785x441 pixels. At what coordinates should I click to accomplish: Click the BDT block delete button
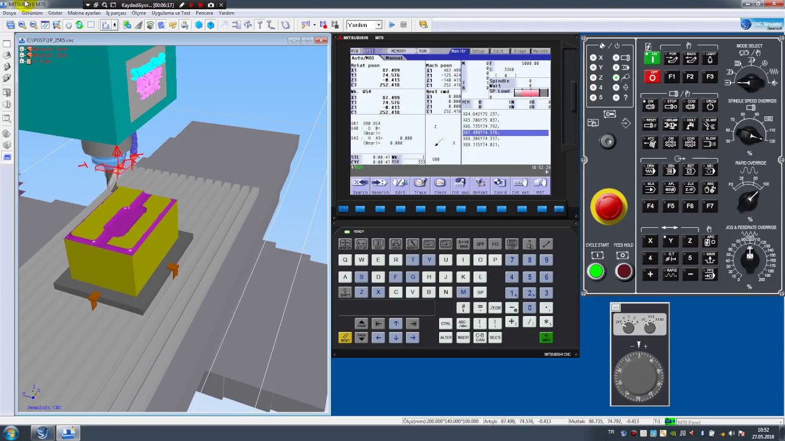691,170
